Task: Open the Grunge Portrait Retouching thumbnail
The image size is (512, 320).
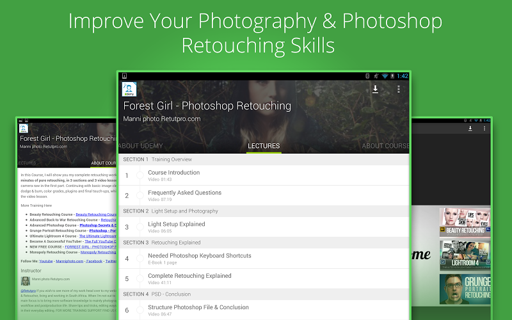Action: 465,289
